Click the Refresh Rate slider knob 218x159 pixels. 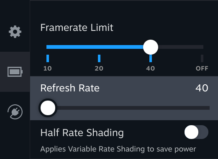tap(48, 108)
